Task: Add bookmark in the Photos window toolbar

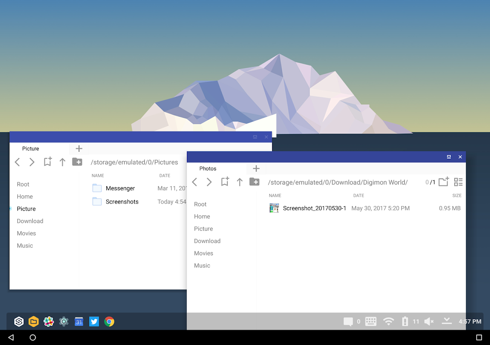Action: 225,181
